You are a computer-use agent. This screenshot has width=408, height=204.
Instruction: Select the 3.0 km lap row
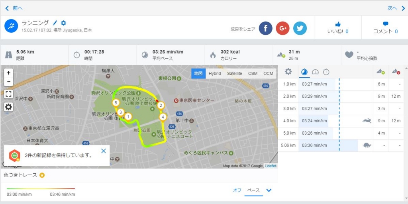pos(341,108)
